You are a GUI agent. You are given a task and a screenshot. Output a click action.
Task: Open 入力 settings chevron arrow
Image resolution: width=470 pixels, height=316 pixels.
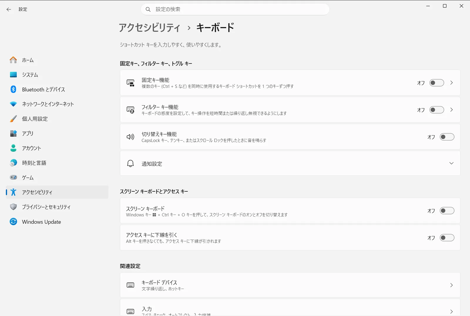pyautogui.click(x=451, y=312)
